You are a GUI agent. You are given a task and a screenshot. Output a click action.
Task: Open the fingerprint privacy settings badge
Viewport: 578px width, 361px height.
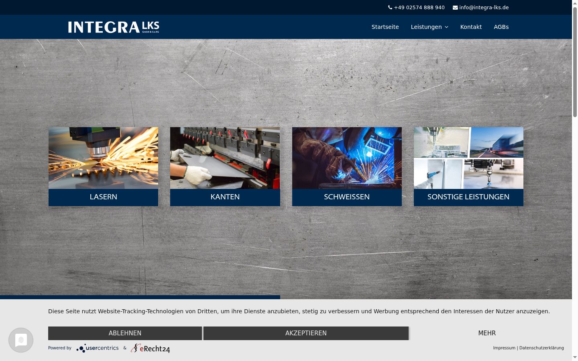[21, 340]
